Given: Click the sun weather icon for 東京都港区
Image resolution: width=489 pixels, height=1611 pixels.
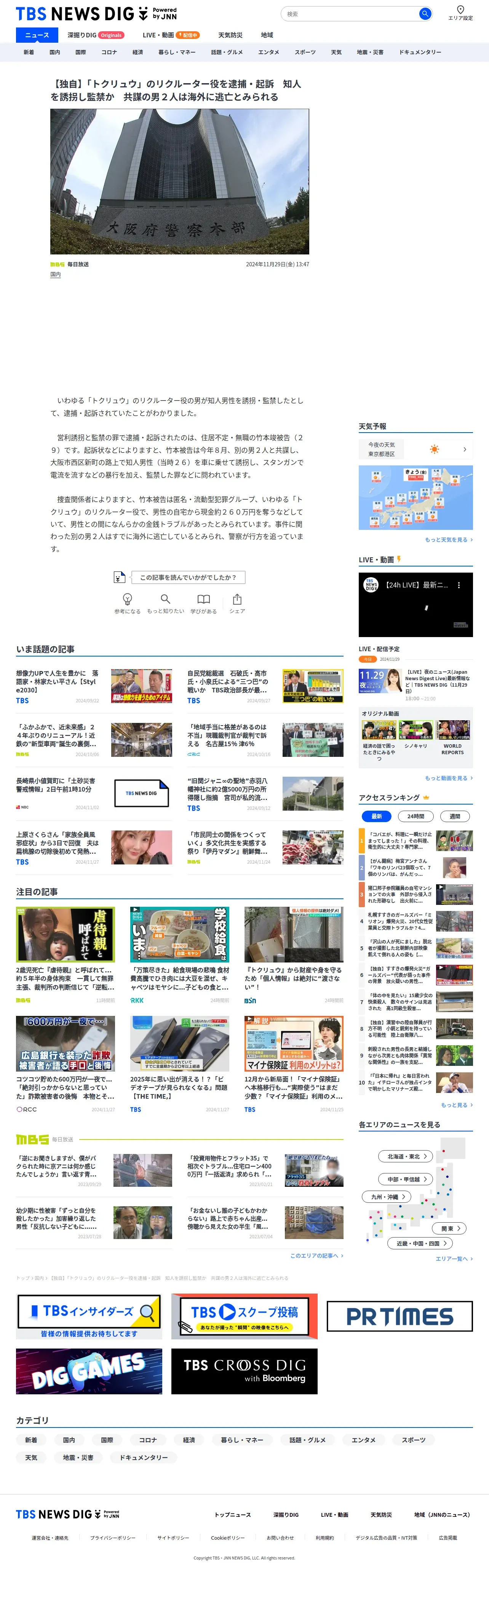Looking at the screenshot, I should point(435,449).
